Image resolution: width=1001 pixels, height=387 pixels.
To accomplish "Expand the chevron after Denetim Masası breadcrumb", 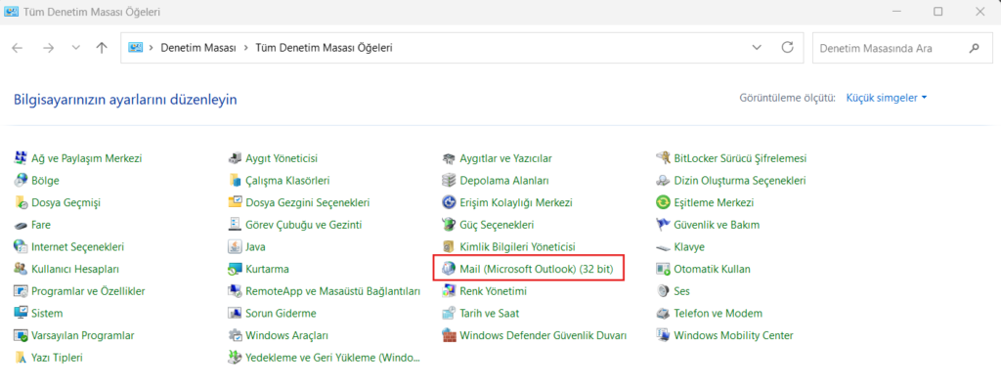I will coord(245,48).
